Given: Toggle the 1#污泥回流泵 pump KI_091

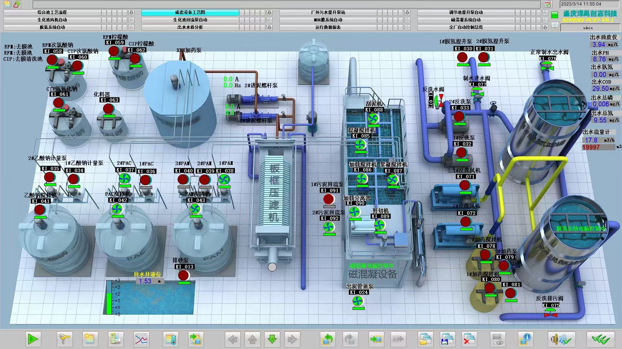Looking at the screenshot, I should pos(329,199).
